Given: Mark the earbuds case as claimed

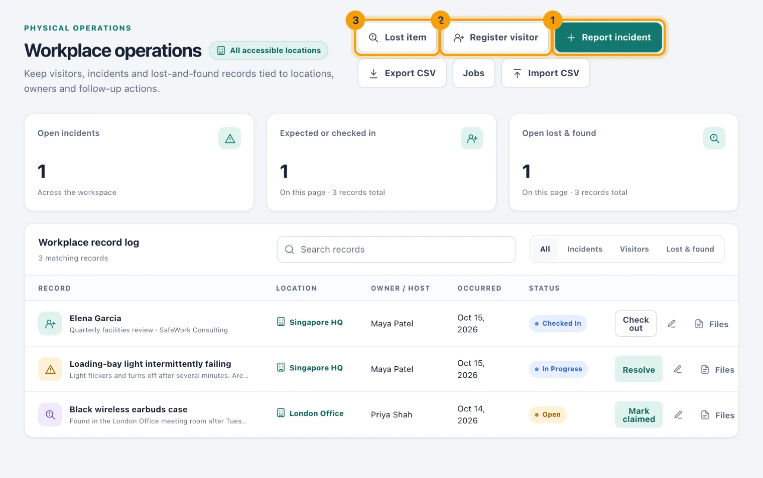Looking at the screenshot, I should (639, 415).
